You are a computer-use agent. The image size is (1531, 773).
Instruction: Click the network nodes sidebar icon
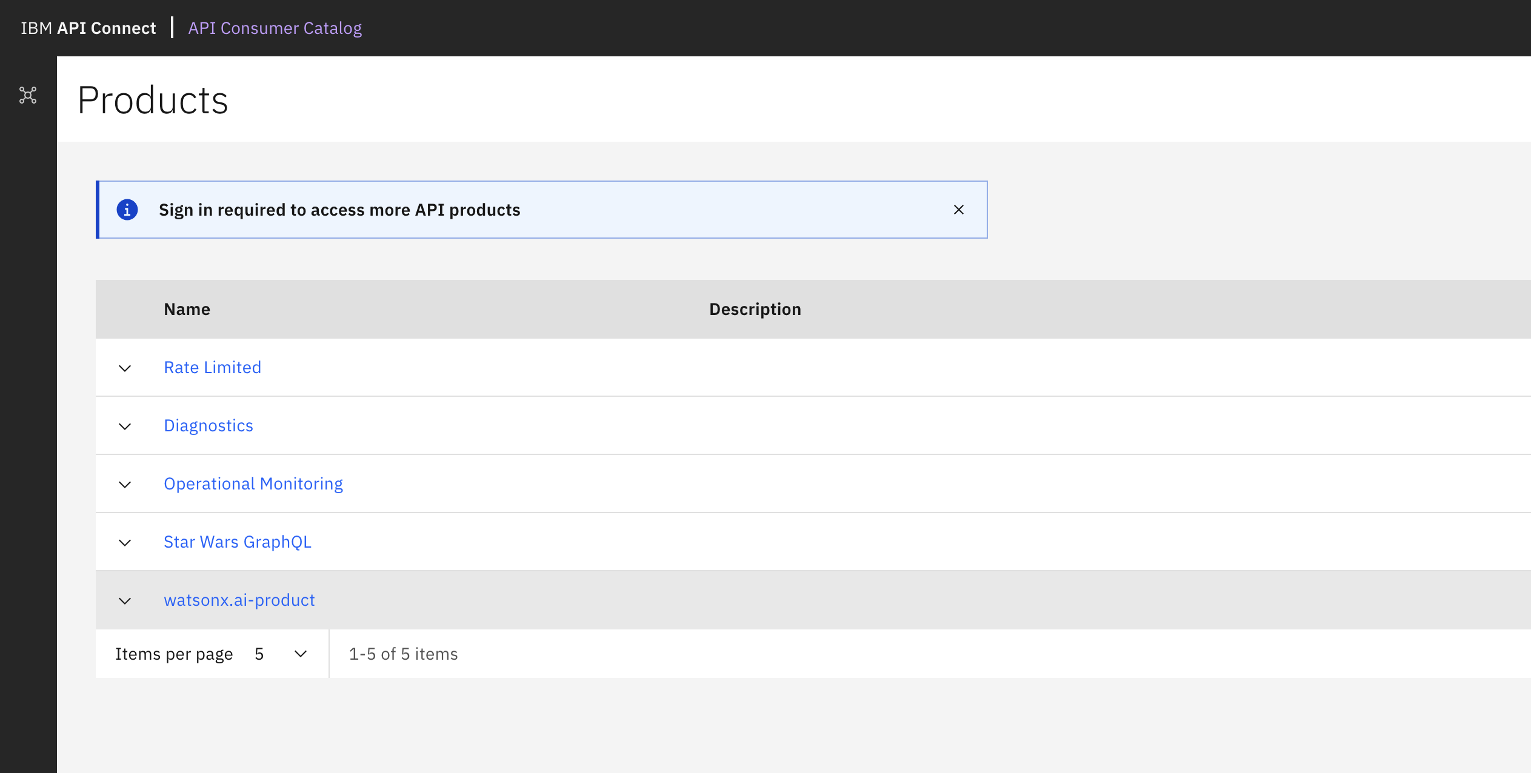pos(28,95)
